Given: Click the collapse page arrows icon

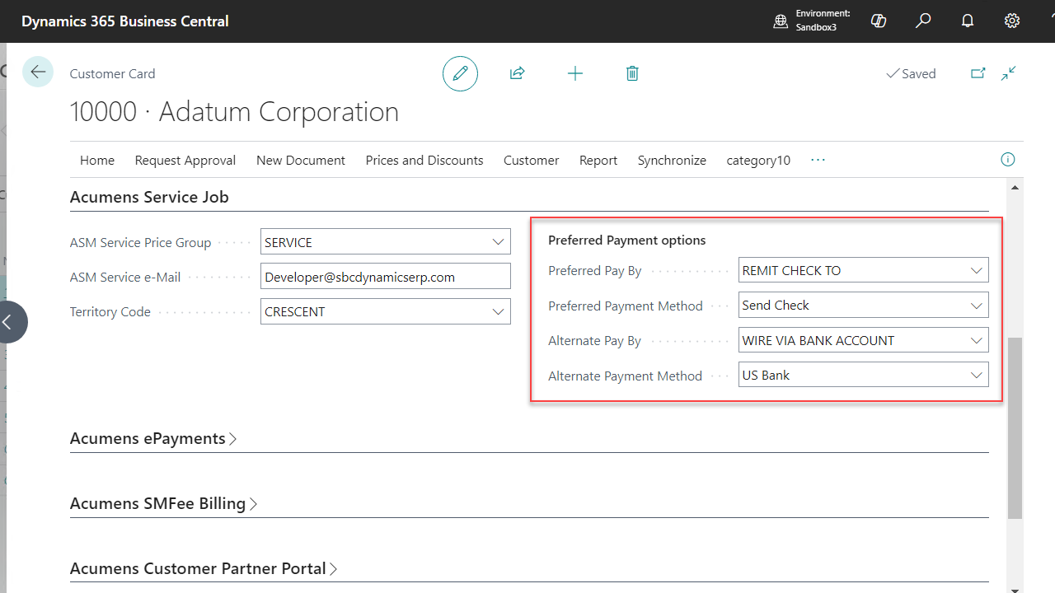Looking at the screenshot, I should click(x=1009, y=73).
